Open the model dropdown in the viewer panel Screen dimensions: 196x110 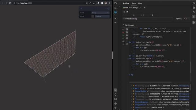[100, 13]
